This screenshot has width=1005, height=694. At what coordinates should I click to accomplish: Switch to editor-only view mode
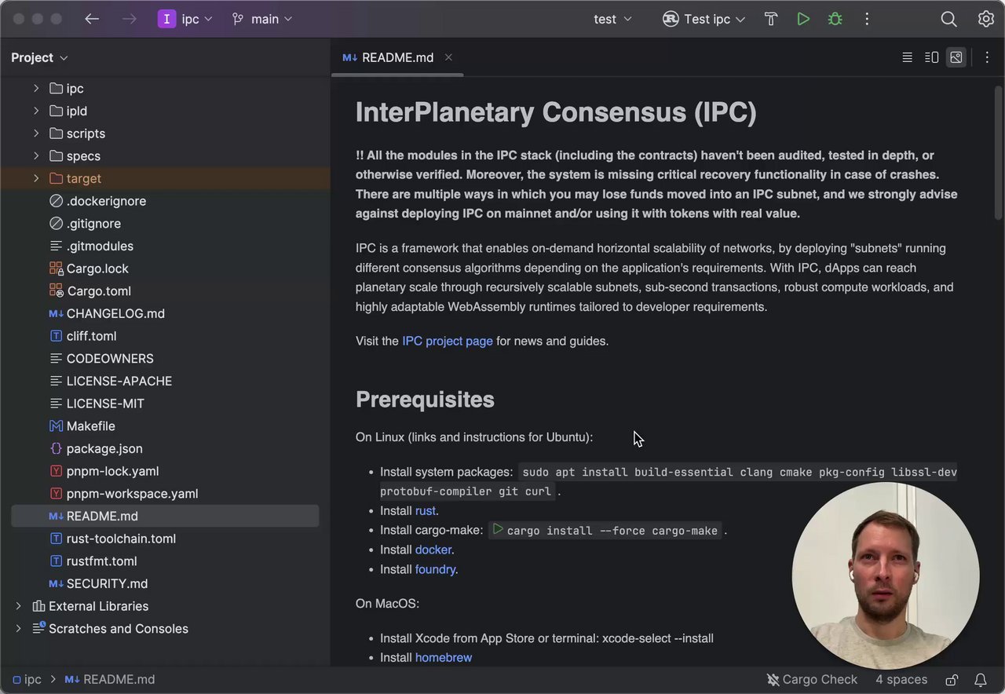(x=907, y=57)
